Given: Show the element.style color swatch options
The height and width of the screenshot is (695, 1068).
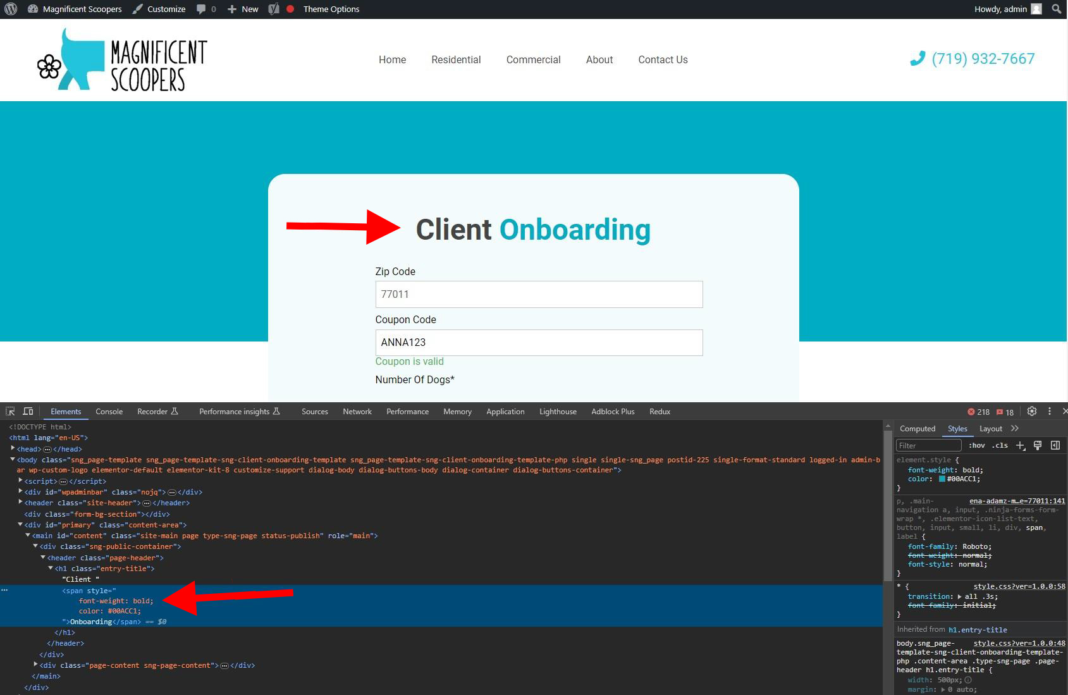Looking at the screenshot, I should pos(942,479).
